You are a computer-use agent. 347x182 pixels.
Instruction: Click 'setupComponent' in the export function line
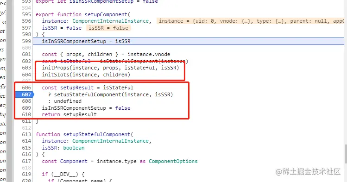pos(106,14)
